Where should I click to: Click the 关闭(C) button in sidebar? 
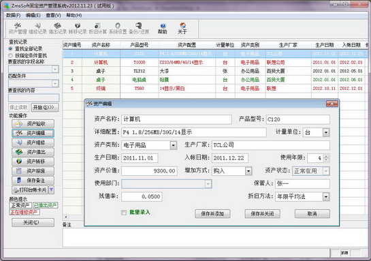tap(33, 222)
